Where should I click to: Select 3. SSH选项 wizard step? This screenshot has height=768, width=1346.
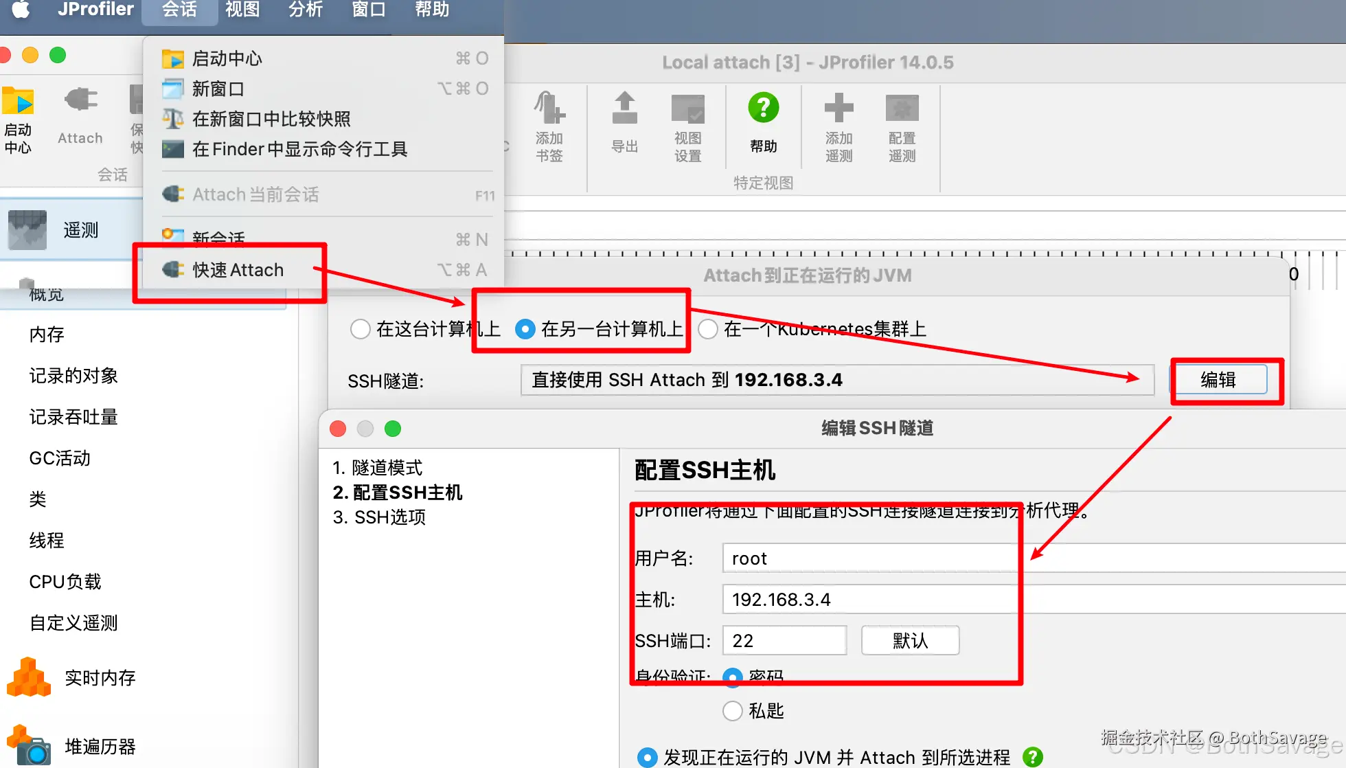click(x=380, y=517)
